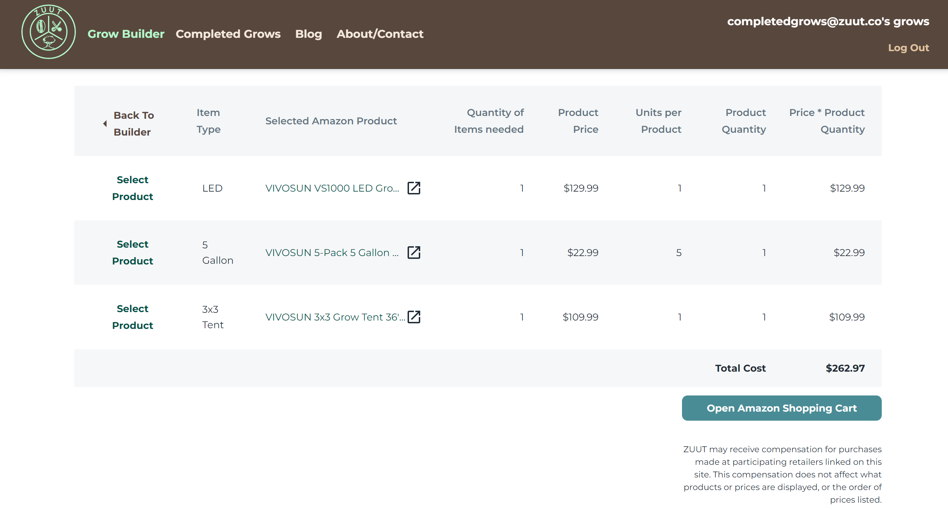Click the ZUUT circular logo

pos(49,32)
